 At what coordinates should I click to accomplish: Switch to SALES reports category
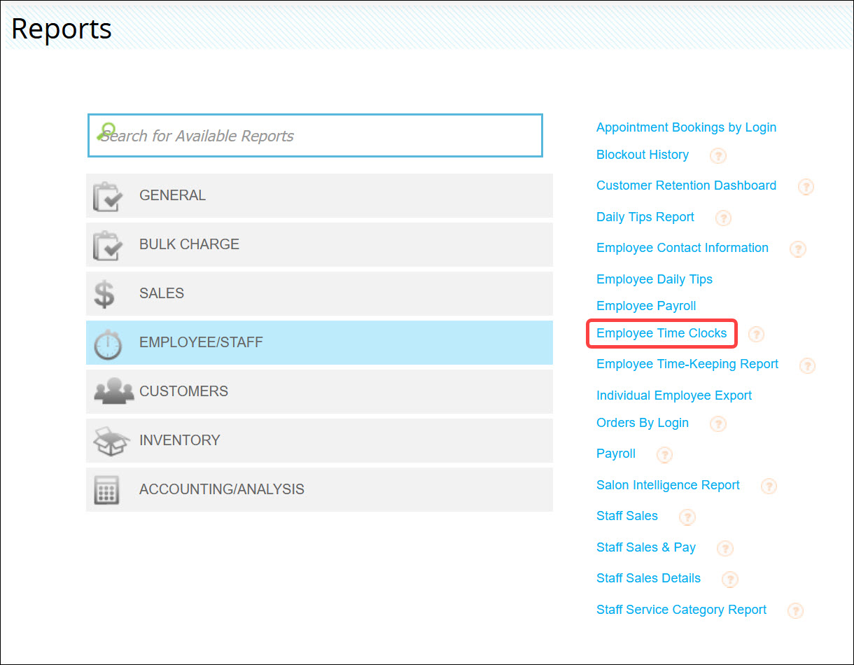(x=319, y=294)
